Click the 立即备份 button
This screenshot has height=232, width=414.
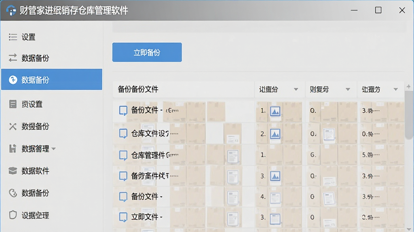[x=147, y=52]
